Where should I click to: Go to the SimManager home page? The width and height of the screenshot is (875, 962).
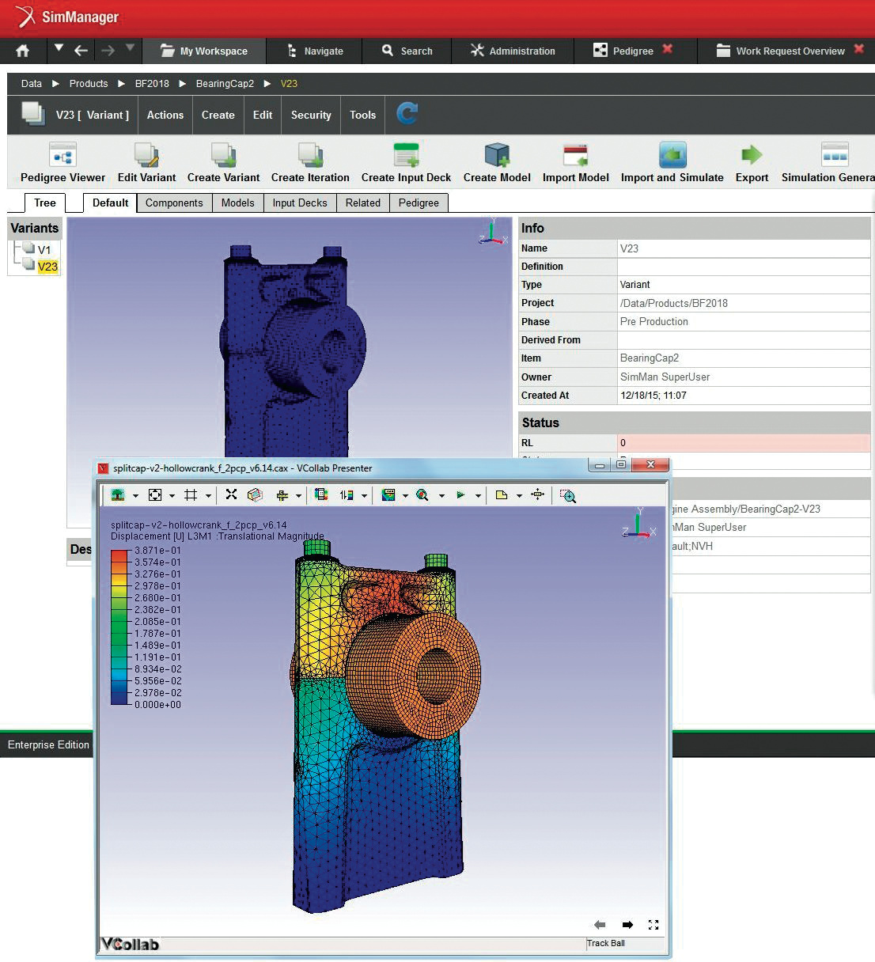point(23,51)
